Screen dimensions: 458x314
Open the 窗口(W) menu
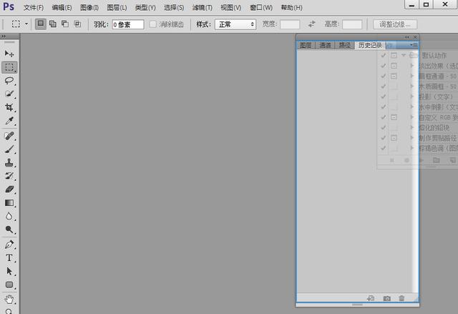point(261,8)
